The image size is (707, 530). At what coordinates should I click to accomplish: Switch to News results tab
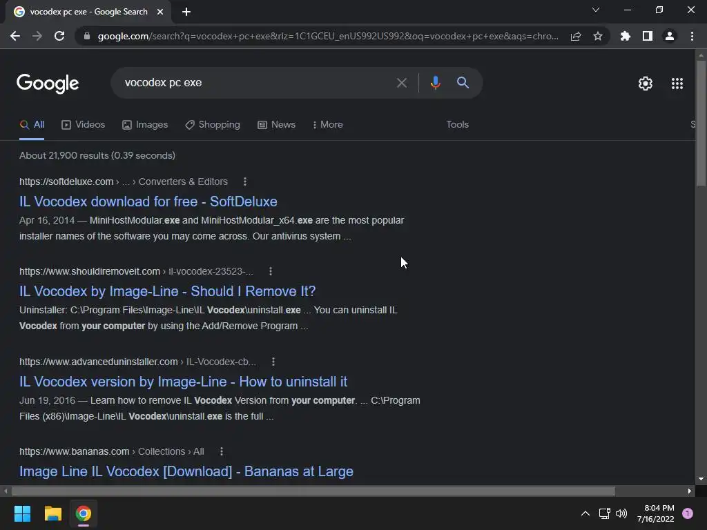coord(276,125)
